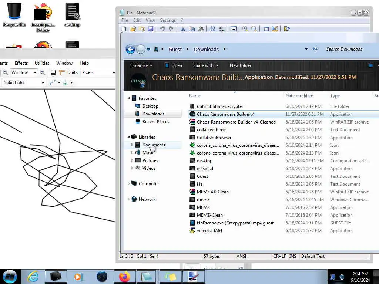Open the Edit menu in Notepad2

137,20
